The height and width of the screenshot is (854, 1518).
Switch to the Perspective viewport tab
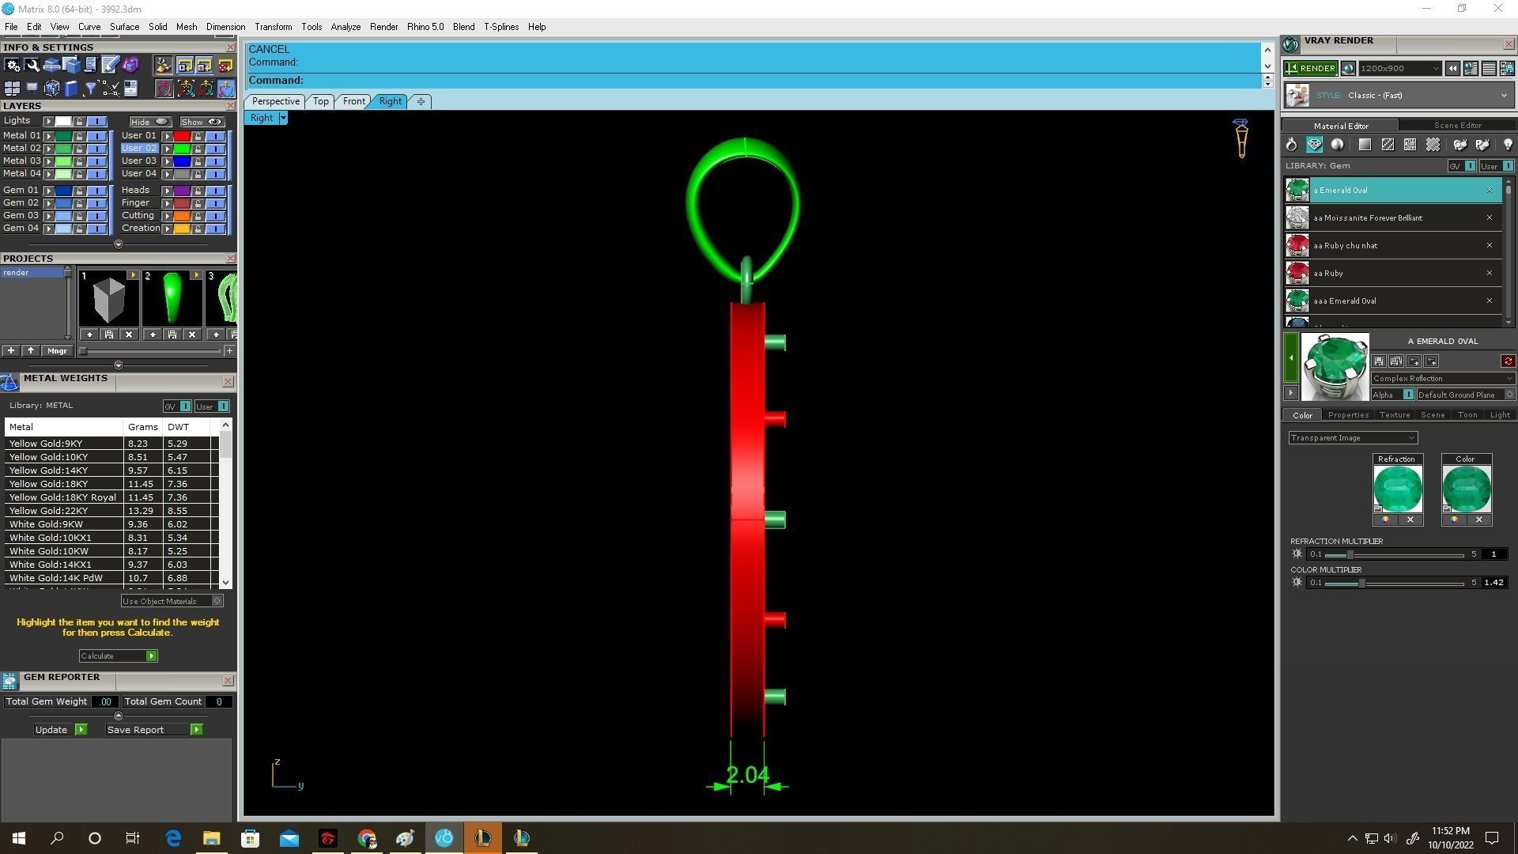[275, 101]
